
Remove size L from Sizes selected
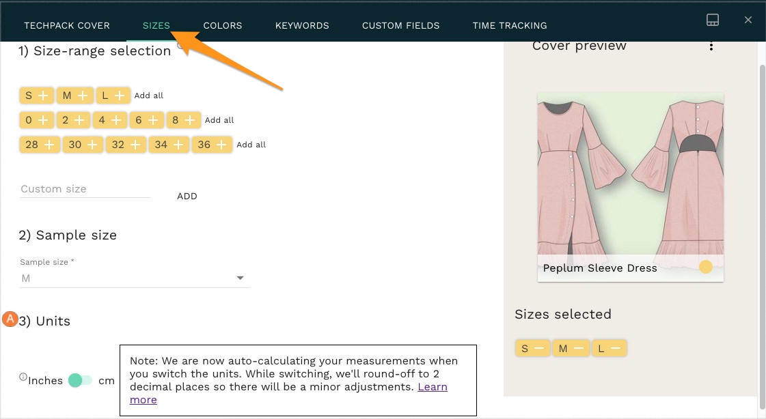(x=615, y=349)
